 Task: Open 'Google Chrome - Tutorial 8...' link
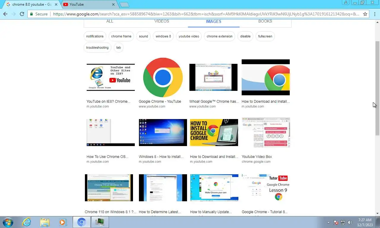pyautogui.click(x=265, y=212)
